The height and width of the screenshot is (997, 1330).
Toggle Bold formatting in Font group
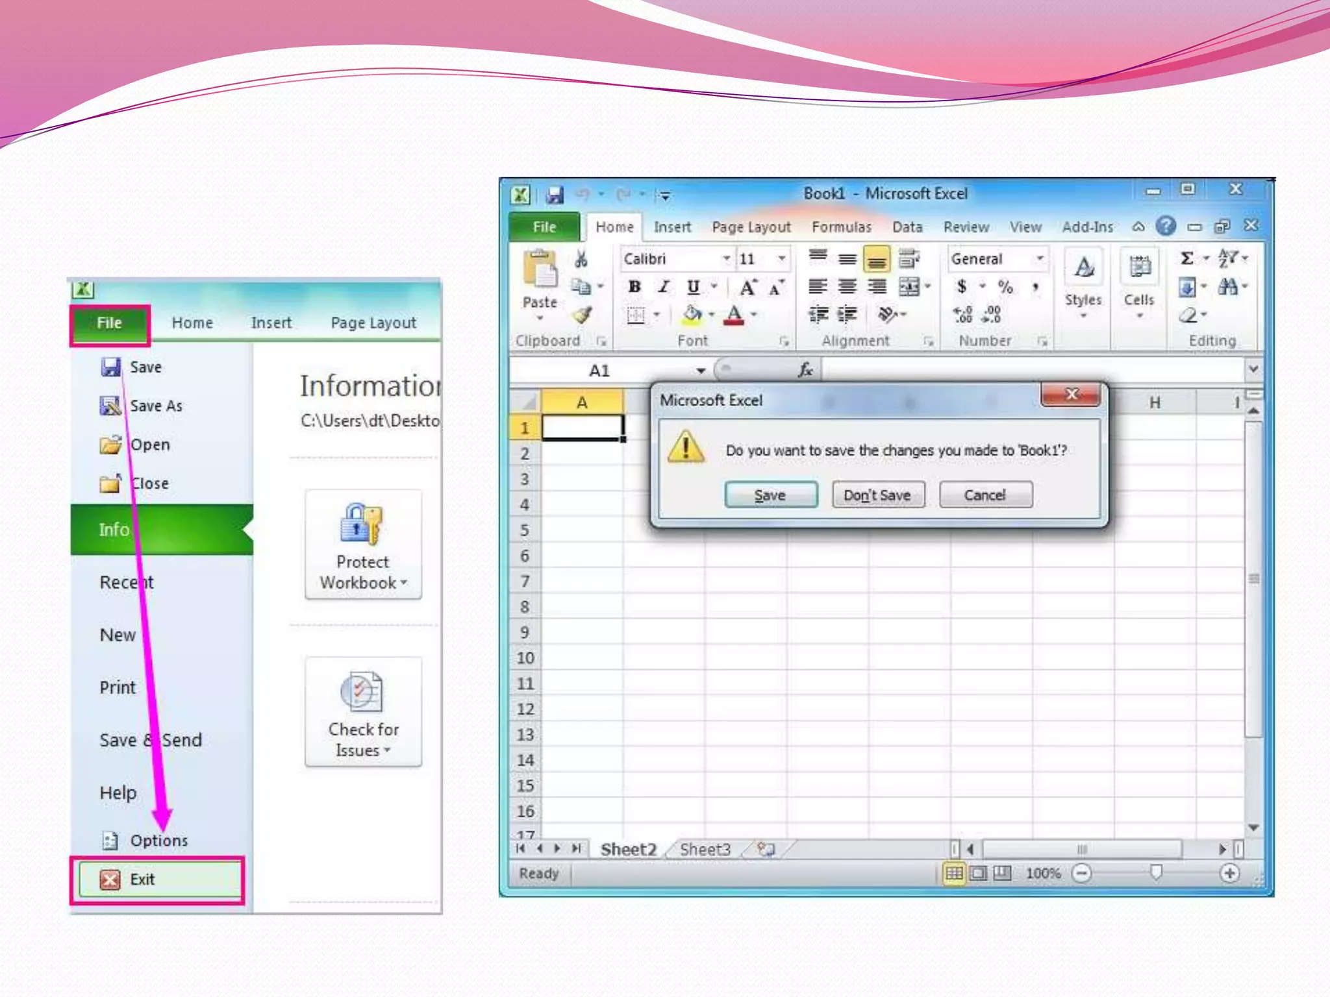[634, 287]
